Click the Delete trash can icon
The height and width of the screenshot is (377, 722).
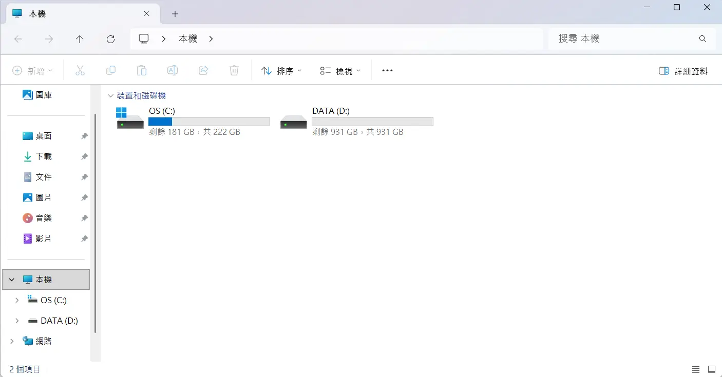coord(234,71)
